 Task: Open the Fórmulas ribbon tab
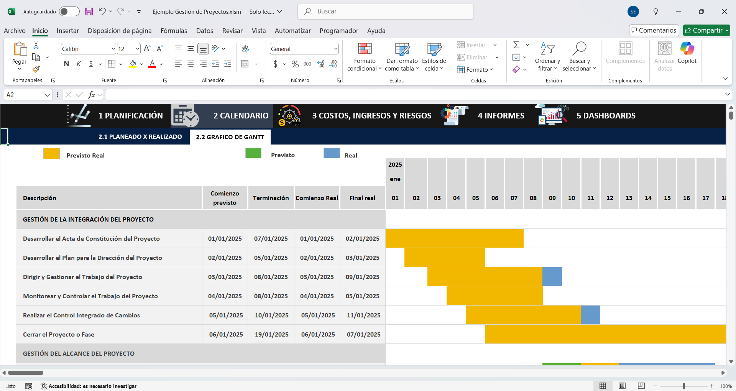click(174, 31)
